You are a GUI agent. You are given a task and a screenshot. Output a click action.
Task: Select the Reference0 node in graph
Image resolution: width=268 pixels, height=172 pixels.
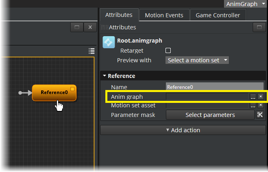pyautogui.click(x=54, y=92)
